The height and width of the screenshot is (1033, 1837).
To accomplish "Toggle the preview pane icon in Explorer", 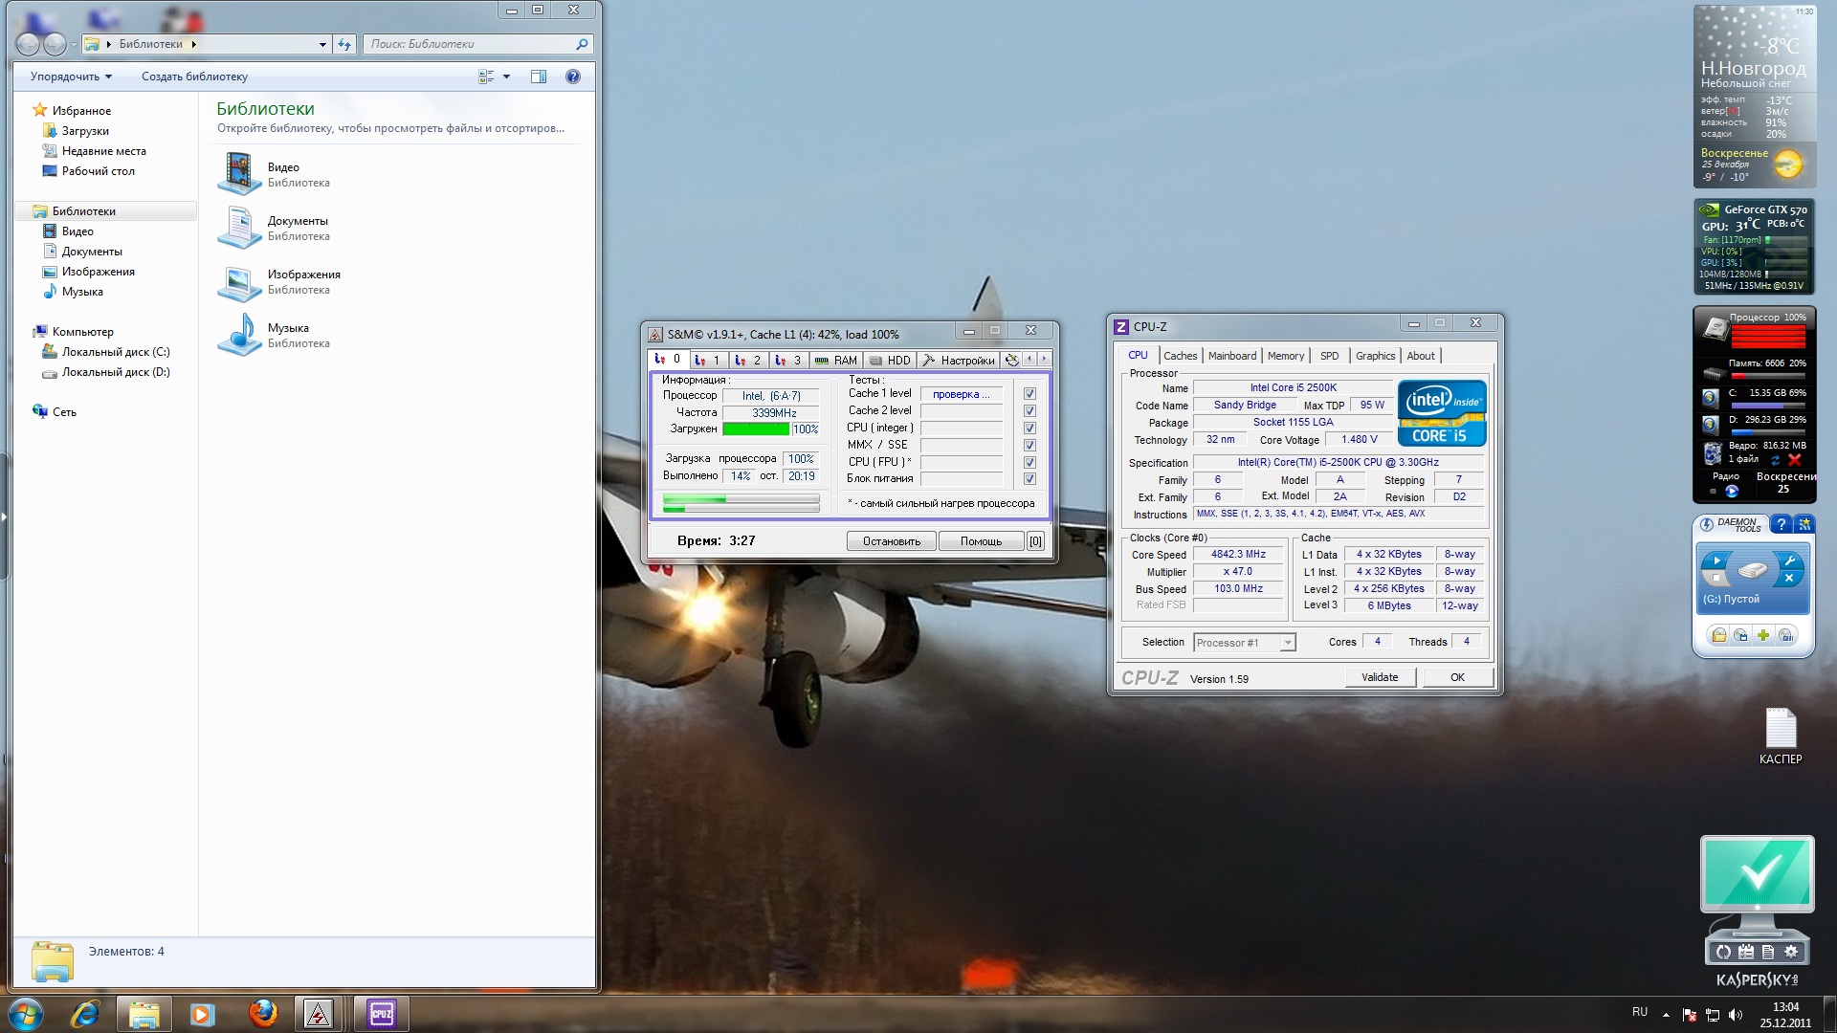I will click(x=539, y=77).
